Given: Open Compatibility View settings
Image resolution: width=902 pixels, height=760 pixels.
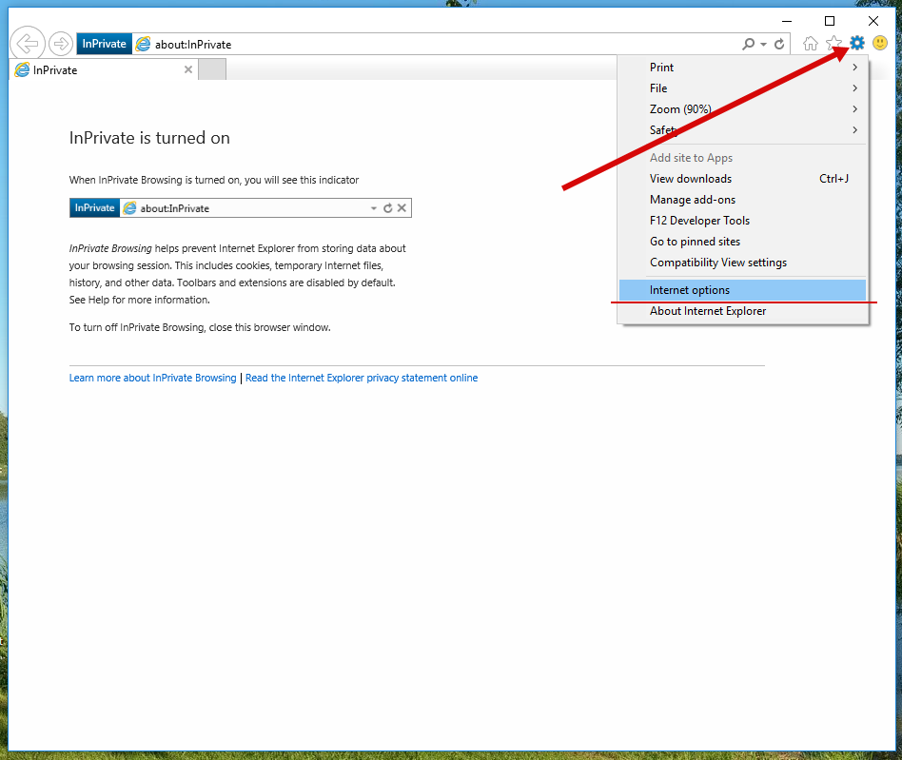Looking at the screenshot, I should point(742,263).
